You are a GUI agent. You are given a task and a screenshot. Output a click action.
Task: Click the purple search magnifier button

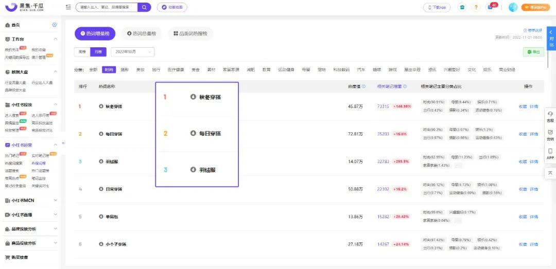coord(145,7)
